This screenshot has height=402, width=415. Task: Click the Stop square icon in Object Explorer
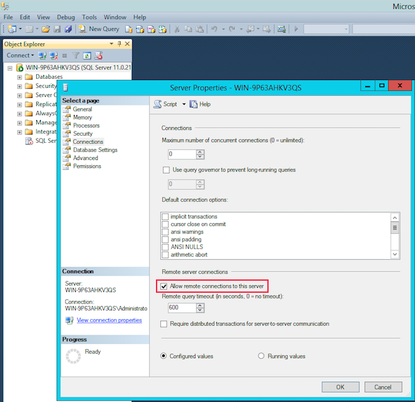(x=64, y=56)
